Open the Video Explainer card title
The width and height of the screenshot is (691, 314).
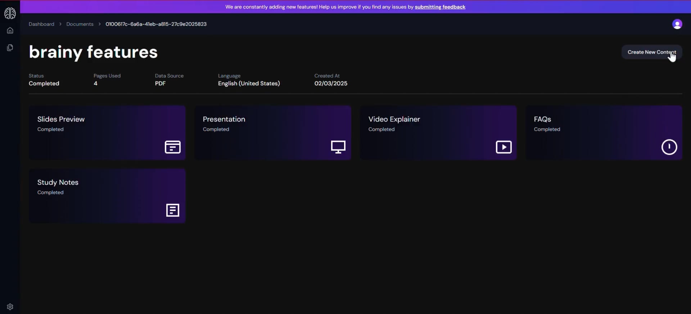(x=394, y=119)
